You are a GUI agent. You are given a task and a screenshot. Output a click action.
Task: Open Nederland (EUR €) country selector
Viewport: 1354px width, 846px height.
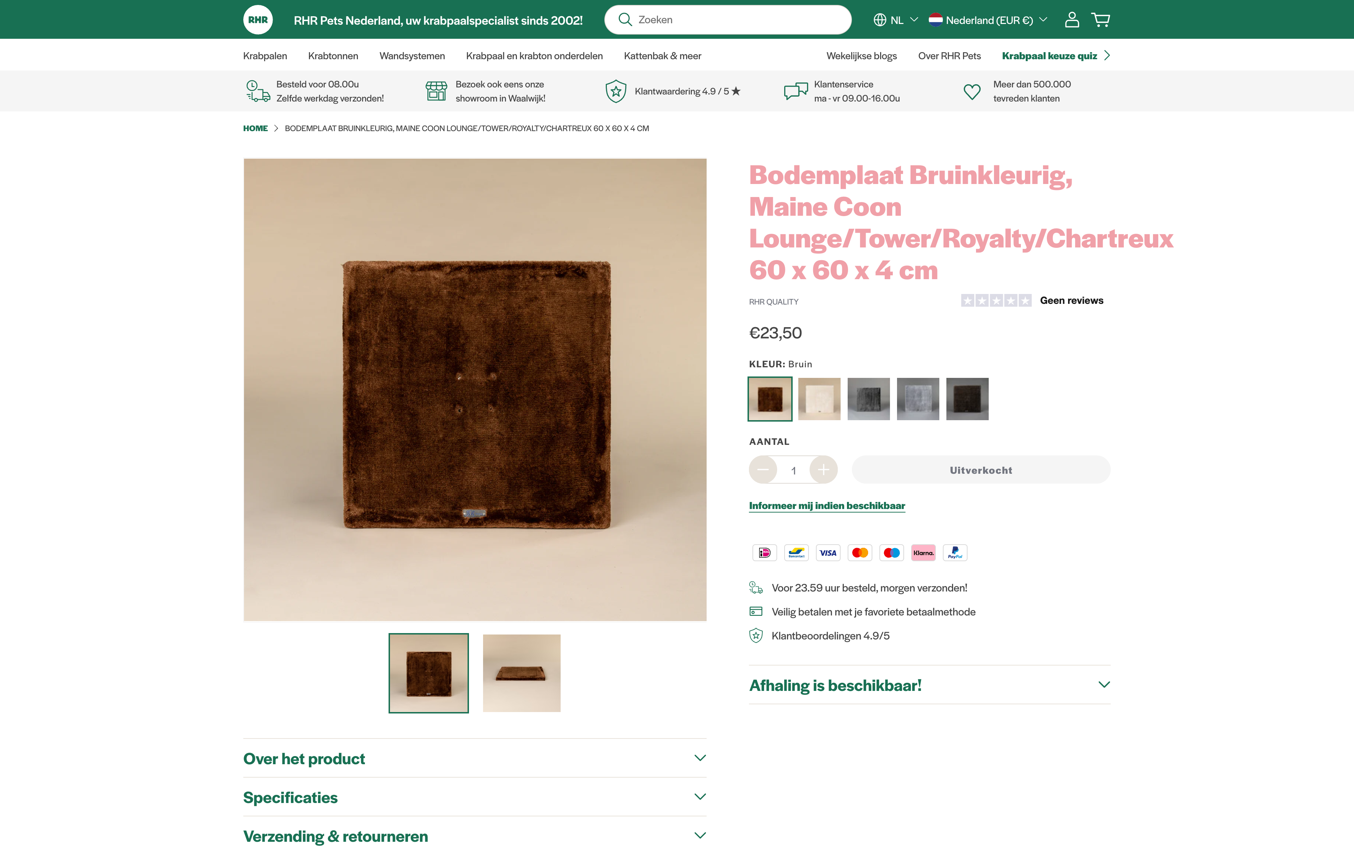(988, 20)
